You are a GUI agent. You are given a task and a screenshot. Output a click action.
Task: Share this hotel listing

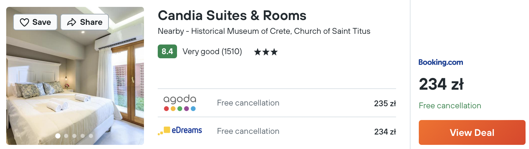click(85, 22)
